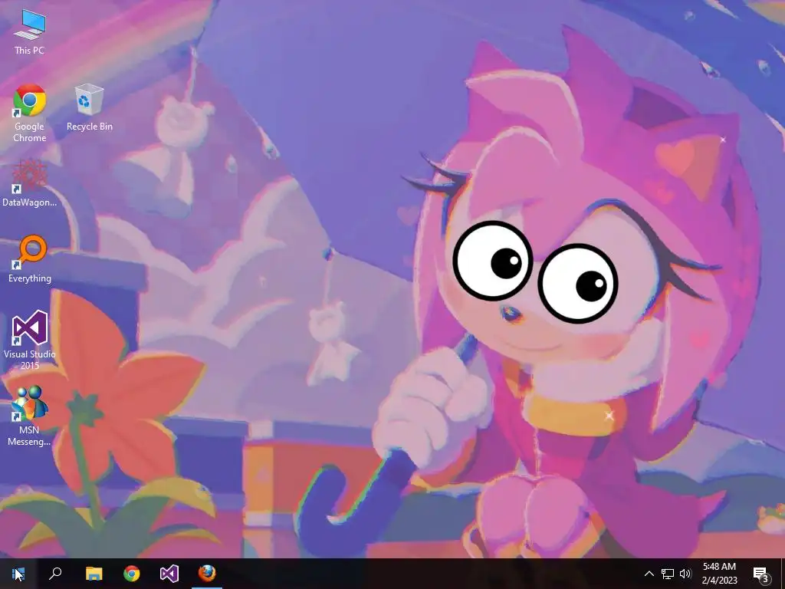Click the Show Desktop strip at taskbar end
Screen dimensions: 785x589
pyautogui.click(x=783, y=574)
